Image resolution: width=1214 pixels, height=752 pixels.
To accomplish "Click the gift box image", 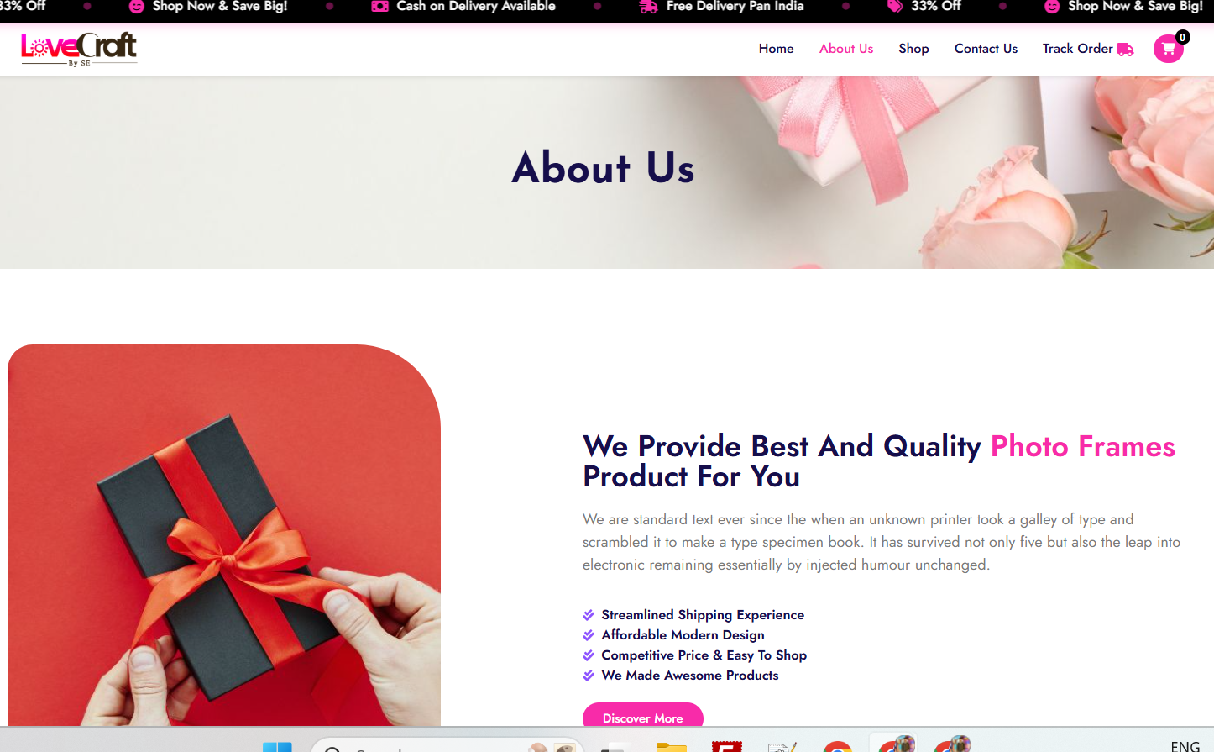I will 224,535.
